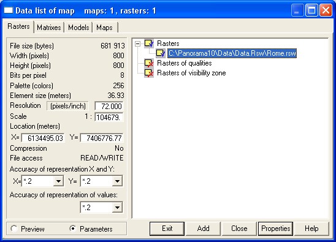Collapse the Rasters tree node
This screenshot has height=242, width=336.
click(x=138, y=44)
